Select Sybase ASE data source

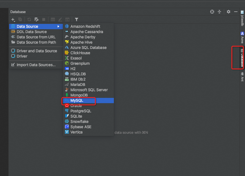89,127
